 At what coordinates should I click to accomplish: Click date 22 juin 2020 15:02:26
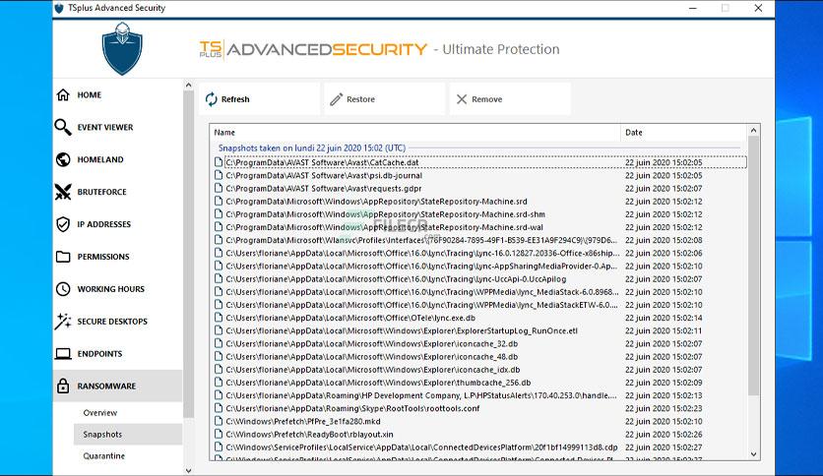coord(664,434)
